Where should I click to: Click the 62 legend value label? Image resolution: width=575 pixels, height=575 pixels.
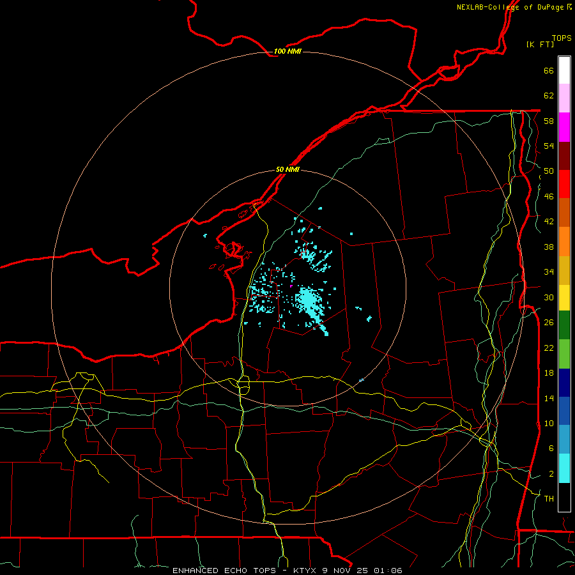click(549, 96)
